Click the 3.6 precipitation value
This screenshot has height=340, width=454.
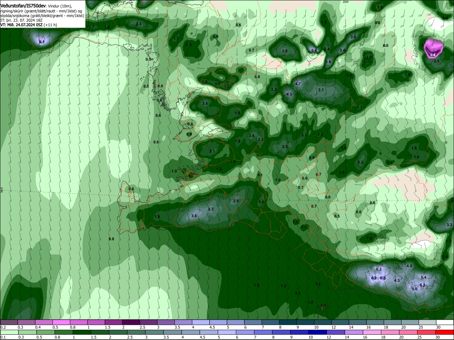click(353, 37)
